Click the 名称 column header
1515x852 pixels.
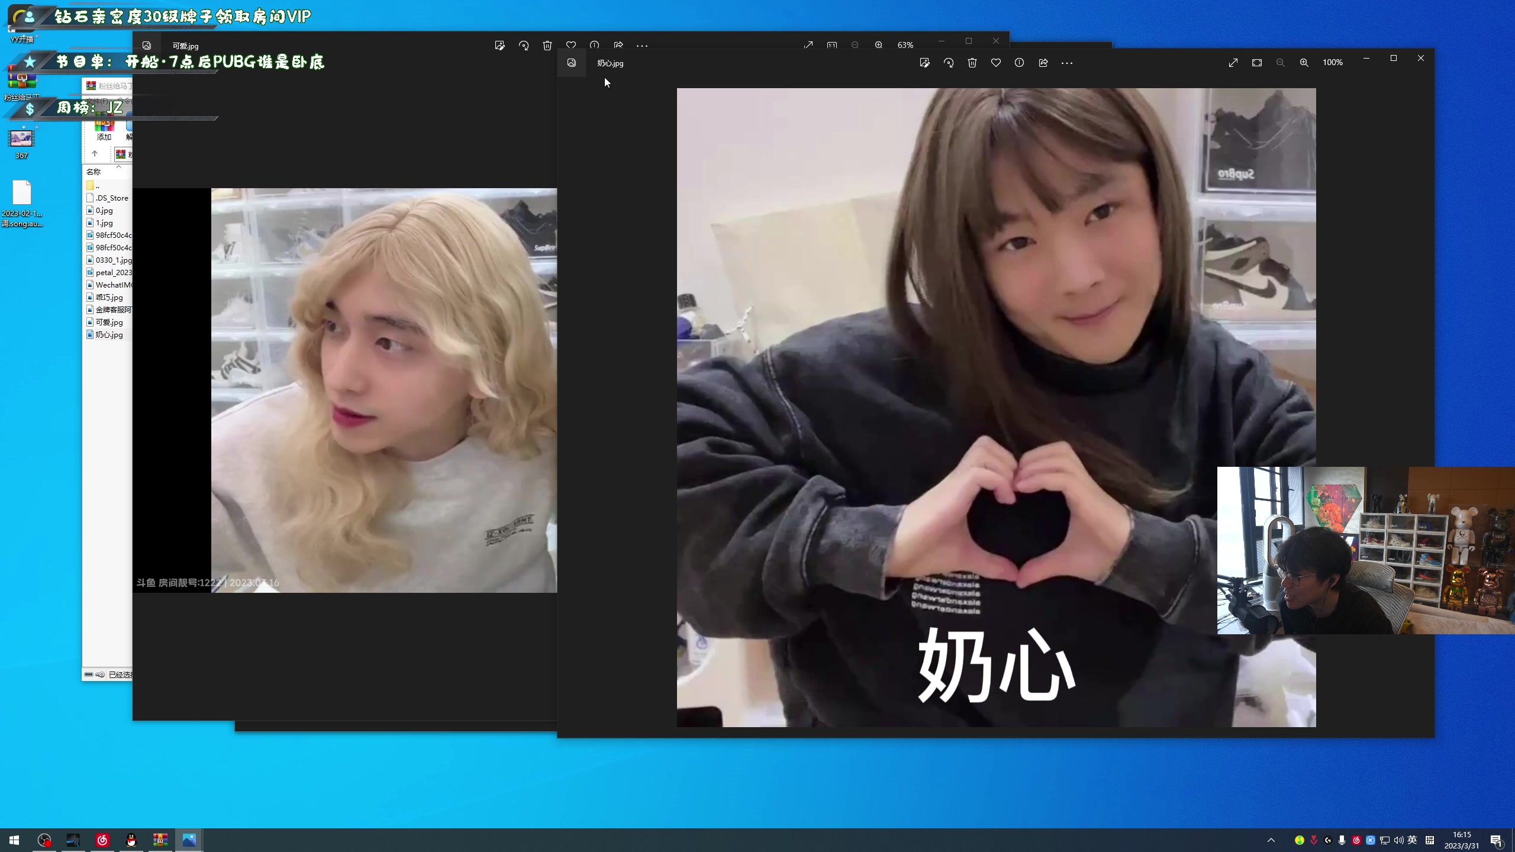[x=94, y=172]
